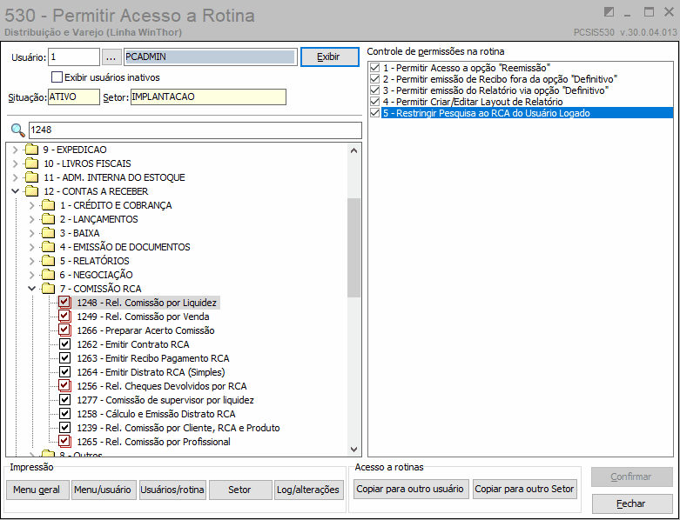Uncheck permission 1 Permitir Acesso a opção Reemissão
The height and width of the screenshot is (520, 680).
point(374,68)
